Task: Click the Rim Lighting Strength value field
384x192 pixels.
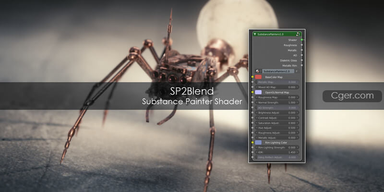Action: click(277, 147)
